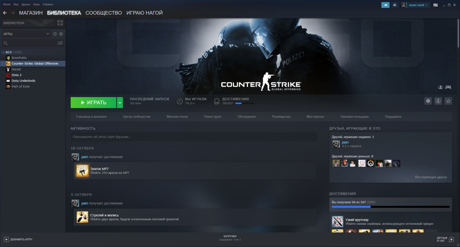Collapse the ВСЕ games category
Screen dimensions: 460x247
tap(3, 52)
